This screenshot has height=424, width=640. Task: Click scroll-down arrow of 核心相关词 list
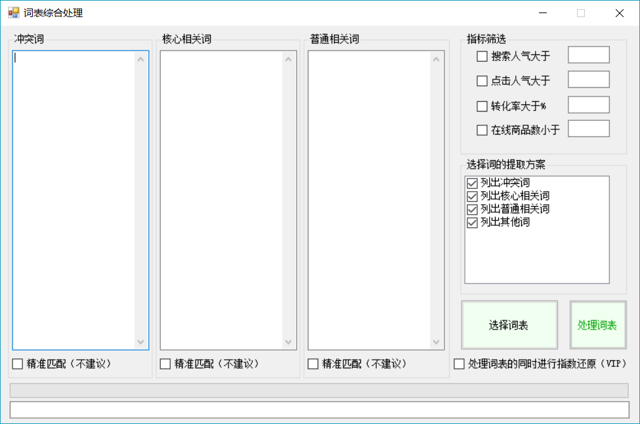click(289, 342)
